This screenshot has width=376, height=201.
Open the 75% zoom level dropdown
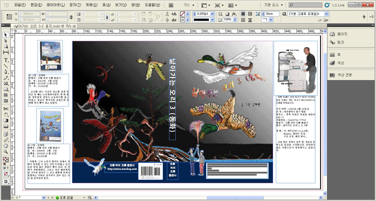coord(193,5)
